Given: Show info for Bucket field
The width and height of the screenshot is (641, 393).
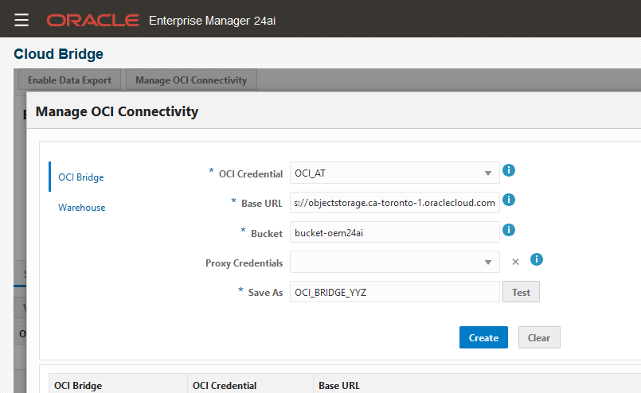Looking at the screenshot, I should click(x=509, y=230).
